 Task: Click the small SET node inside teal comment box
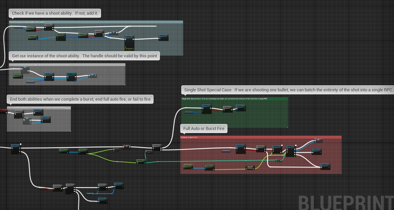114,33
